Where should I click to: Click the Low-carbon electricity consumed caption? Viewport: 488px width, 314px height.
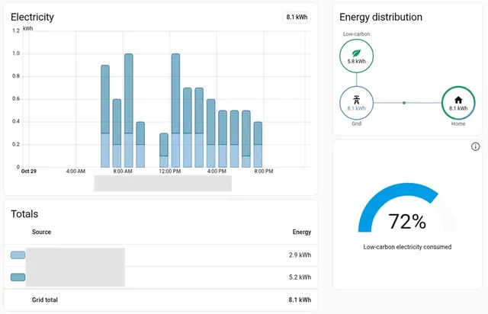[x=407, y=247]
